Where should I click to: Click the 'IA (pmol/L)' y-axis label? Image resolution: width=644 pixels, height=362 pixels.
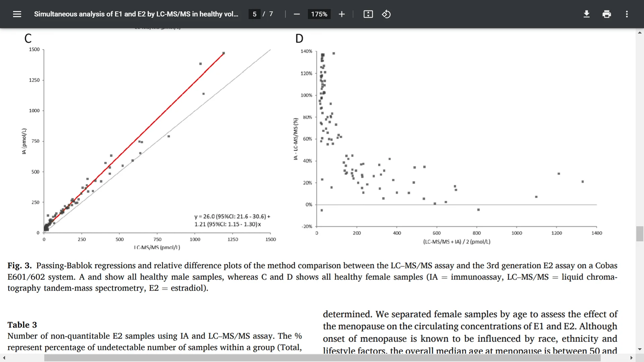point(24,141)
